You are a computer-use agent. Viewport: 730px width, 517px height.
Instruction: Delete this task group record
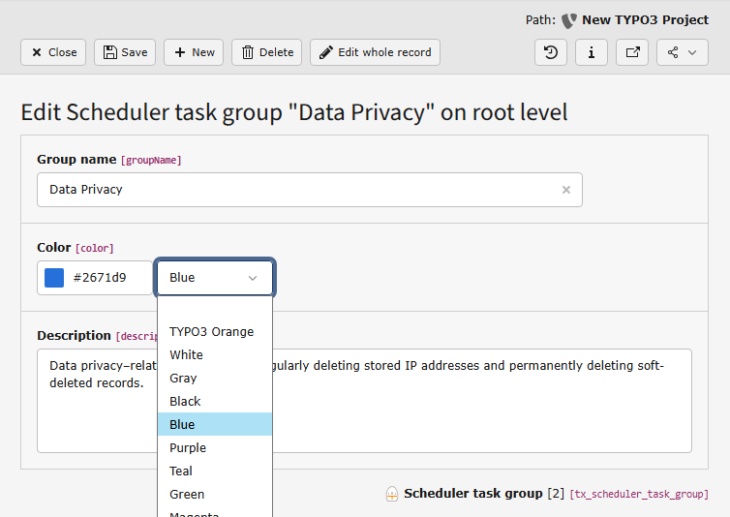click(266, 52)
